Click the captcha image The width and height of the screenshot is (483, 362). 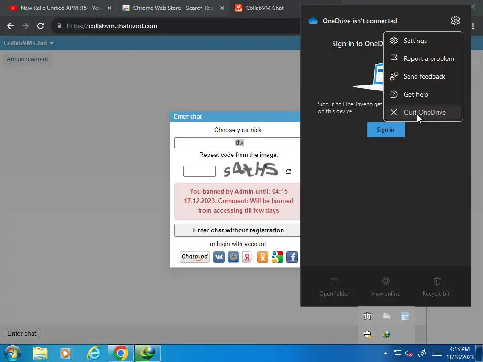tap(250, 170)
